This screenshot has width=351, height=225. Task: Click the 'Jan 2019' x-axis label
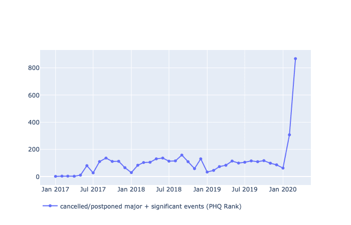coord(207,190)
